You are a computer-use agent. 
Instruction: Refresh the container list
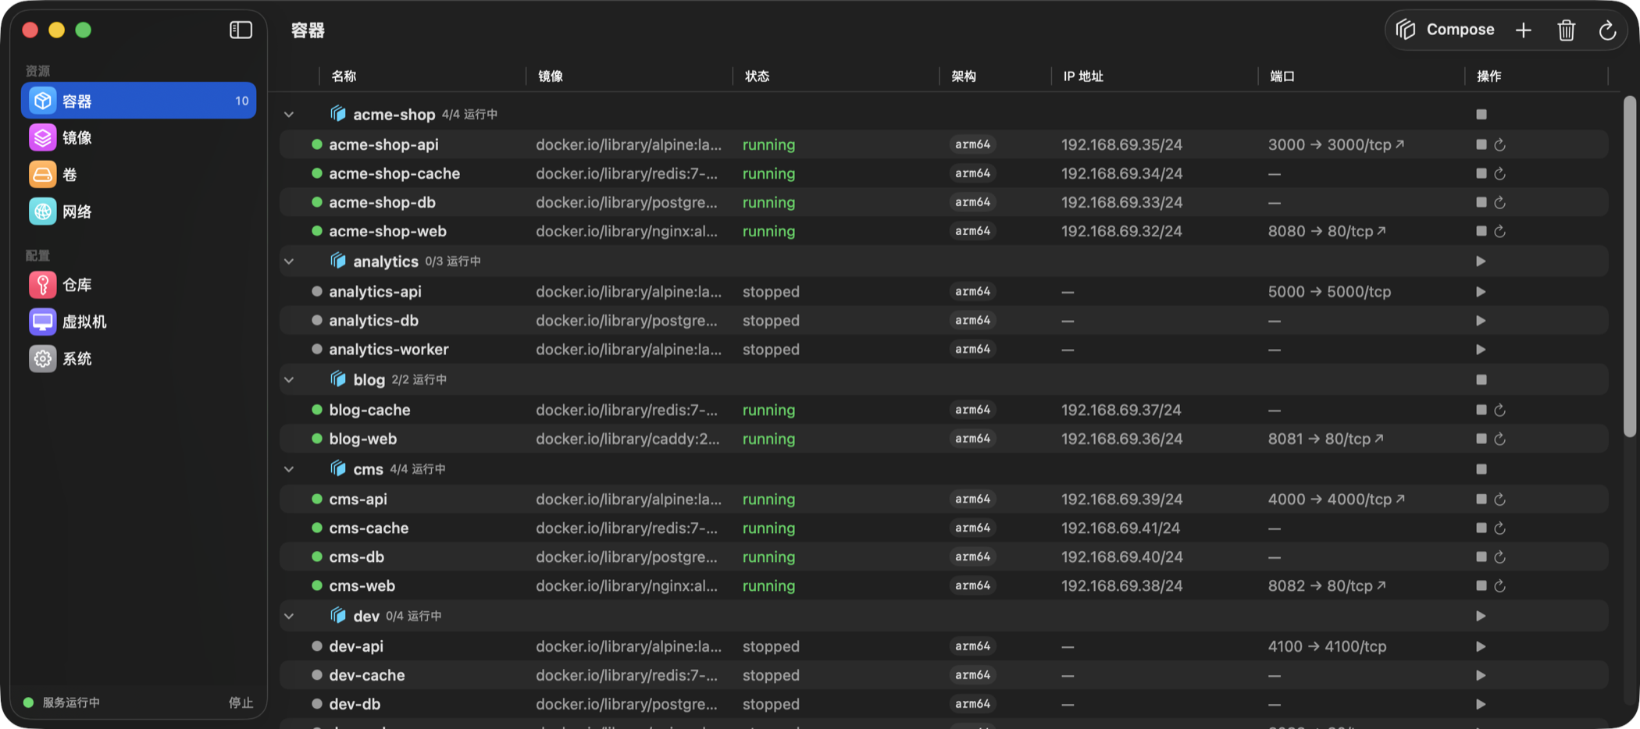[1607, 30]
